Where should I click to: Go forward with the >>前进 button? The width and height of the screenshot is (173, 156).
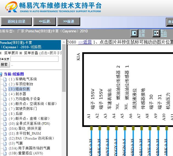[x=69, y=22]
